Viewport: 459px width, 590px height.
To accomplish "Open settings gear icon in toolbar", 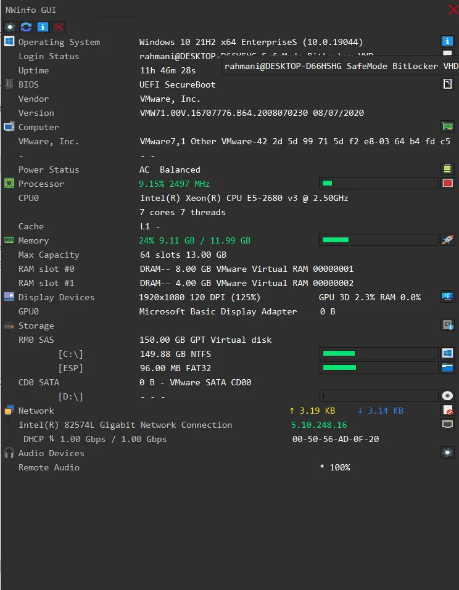I will point(10,27).
